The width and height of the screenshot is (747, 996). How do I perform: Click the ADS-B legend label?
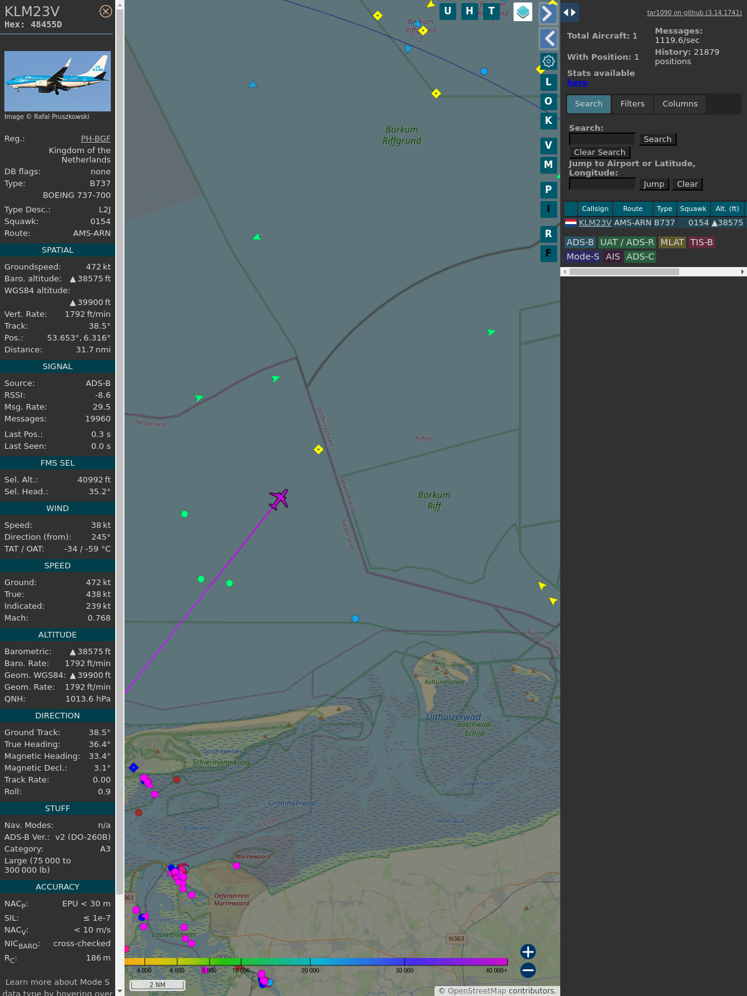[580, 242]
